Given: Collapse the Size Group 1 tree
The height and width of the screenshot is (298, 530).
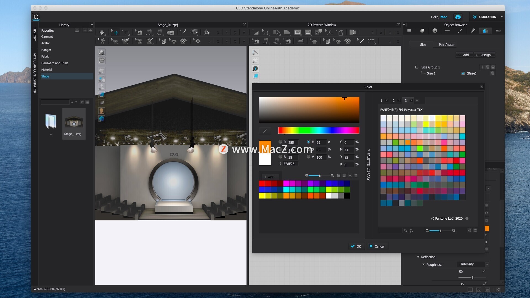Looking at the screenshot, I should point(417,67).
